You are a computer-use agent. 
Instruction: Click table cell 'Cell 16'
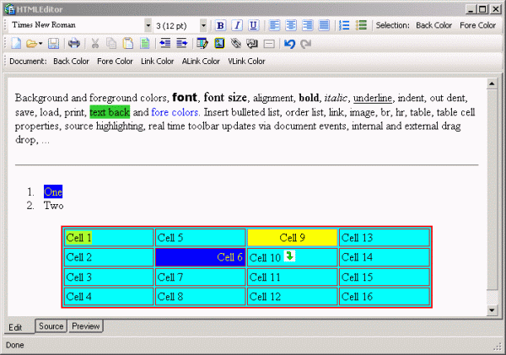click(x=384, y=297)
